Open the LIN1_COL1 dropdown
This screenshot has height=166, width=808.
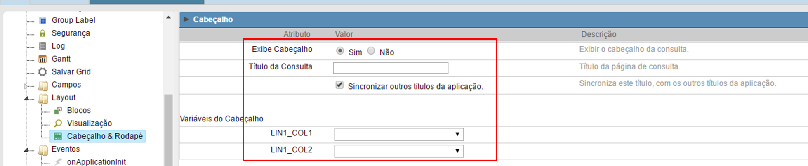(x=399, y=134)
